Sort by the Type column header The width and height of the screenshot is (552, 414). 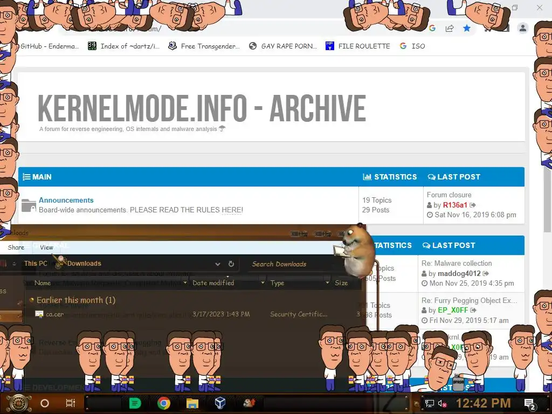coord(277,283)
